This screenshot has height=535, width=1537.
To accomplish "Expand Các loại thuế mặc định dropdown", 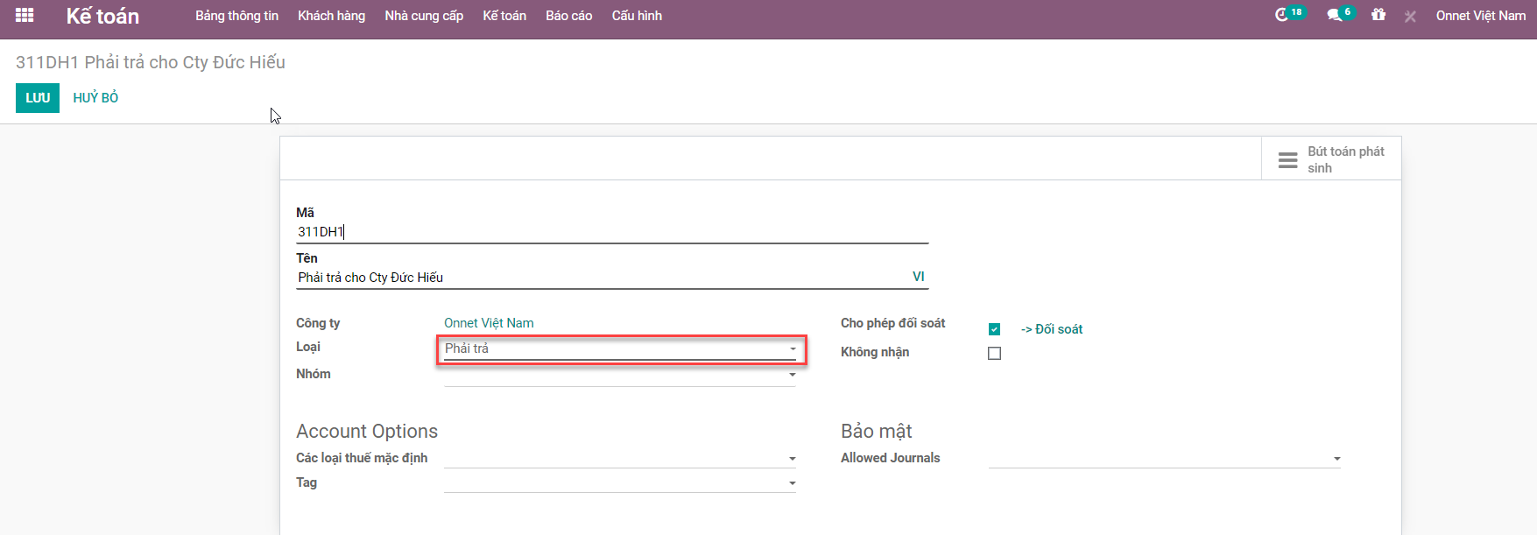I will point(619,458).
